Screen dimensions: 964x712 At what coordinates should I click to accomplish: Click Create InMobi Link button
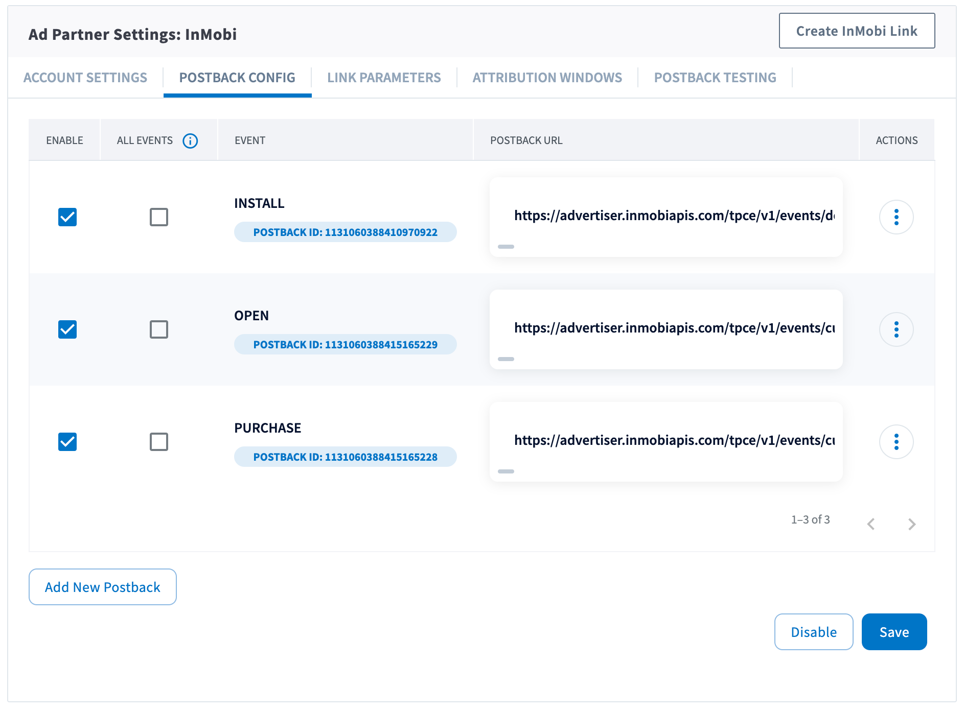pyautogui.click(x=857, y=31)
